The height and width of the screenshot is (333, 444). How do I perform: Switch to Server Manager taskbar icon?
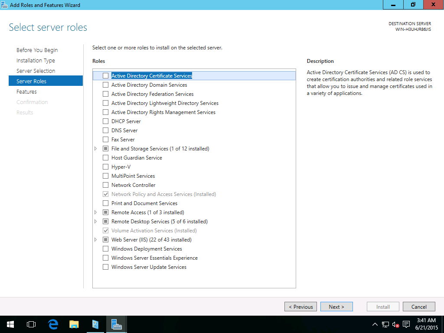coord(95,324)
